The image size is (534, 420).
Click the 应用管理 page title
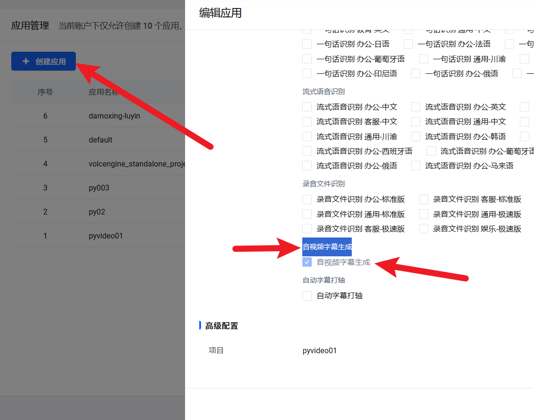point(30,26)
